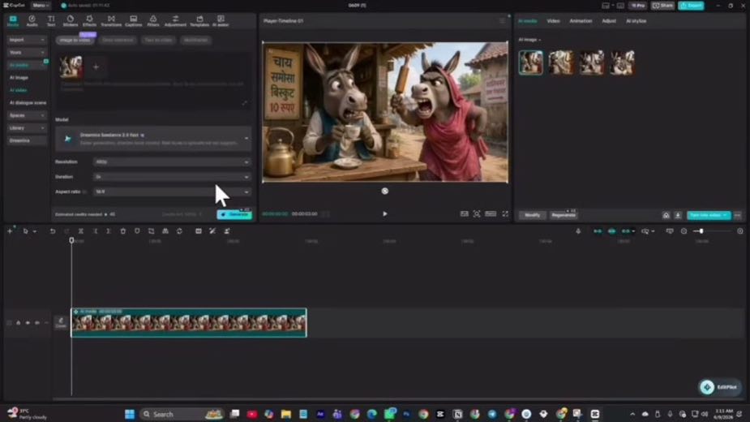Open the Aspect ratio dropdown
The image size is (750, 422).
172,192
